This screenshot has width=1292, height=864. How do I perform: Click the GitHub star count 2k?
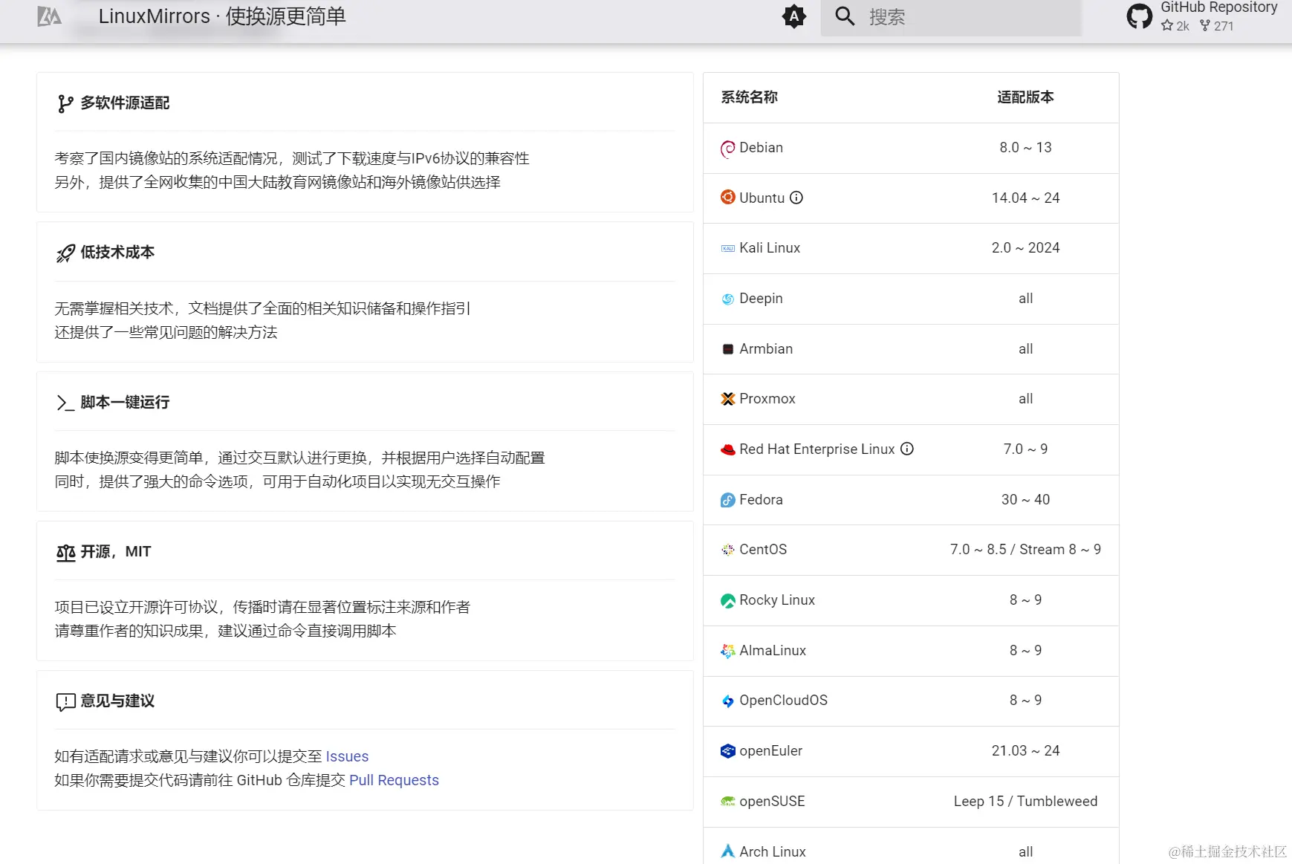[x=1175, y=26]
